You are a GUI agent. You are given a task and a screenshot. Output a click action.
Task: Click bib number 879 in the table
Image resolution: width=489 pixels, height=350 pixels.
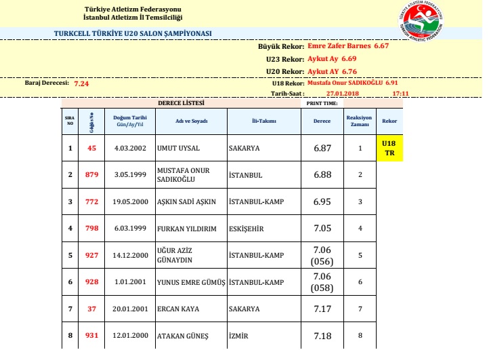(91, 175)
